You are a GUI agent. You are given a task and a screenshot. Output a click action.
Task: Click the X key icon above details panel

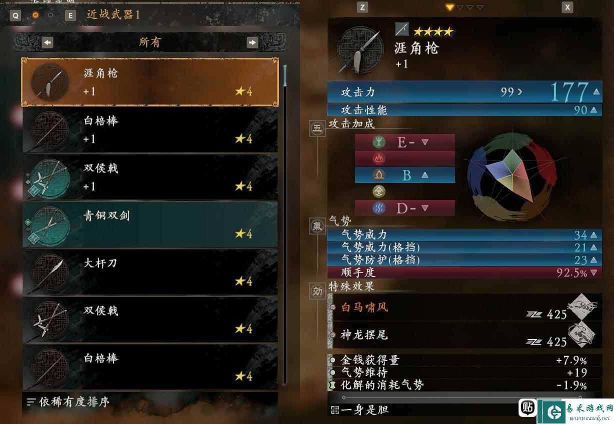(567, 7)
